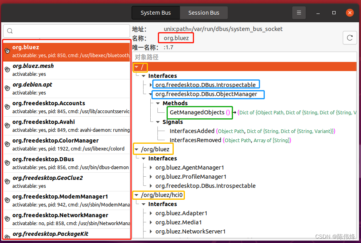The height and width of the screenshot is (243, 361).
Task: Click the gear icon beside org.freedesktop.Avahi
Action: (x=8, y=125)
